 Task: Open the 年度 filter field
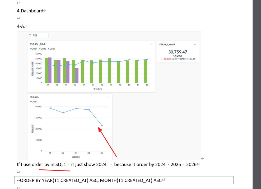[38, 35]
